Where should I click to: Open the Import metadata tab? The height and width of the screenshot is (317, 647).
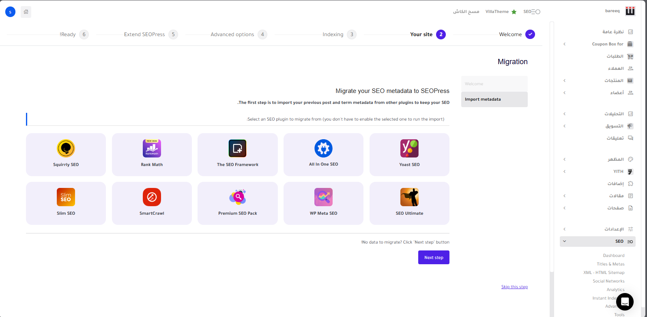point(494,99)
